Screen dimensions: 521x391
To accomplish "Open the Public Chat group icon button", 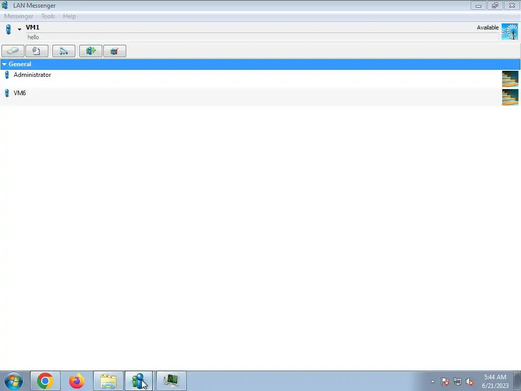I will 114,51.
